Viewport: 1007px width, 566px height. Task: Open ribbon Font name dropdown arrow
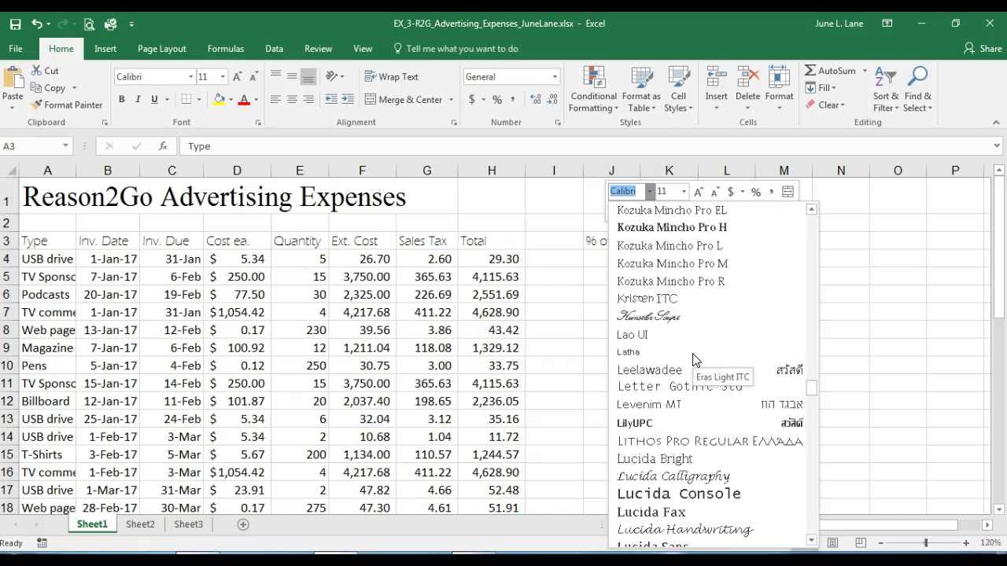click(190, 77)
